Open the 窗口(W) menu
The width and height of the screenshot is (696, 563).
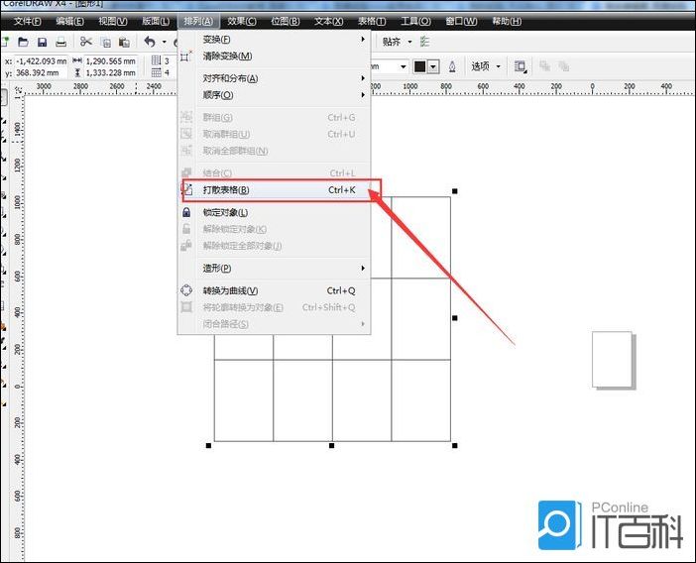point(462,21)
